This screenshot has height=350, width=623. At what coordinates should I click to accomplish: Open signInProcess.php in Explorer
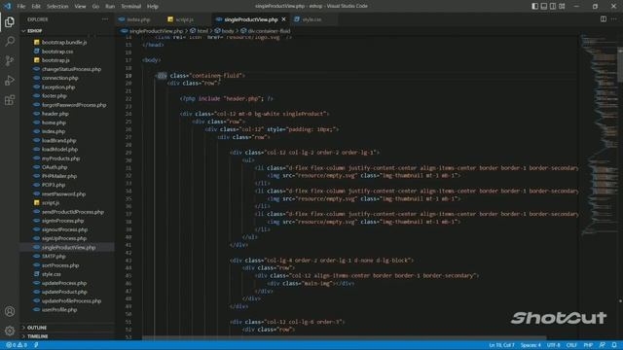pyautogui.click(x=62, y=221)
